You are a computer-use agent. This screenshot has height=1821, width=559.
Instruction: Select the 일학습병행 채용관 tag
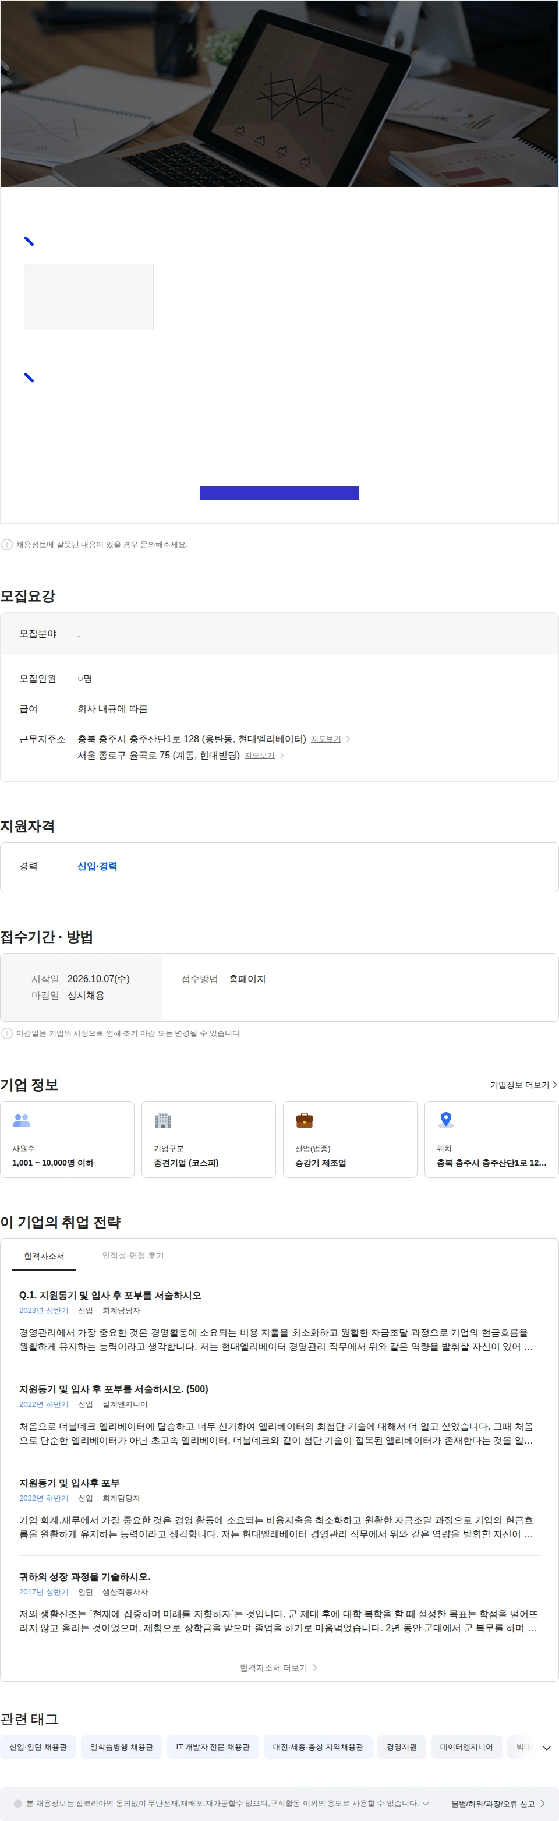[122, 1747]
